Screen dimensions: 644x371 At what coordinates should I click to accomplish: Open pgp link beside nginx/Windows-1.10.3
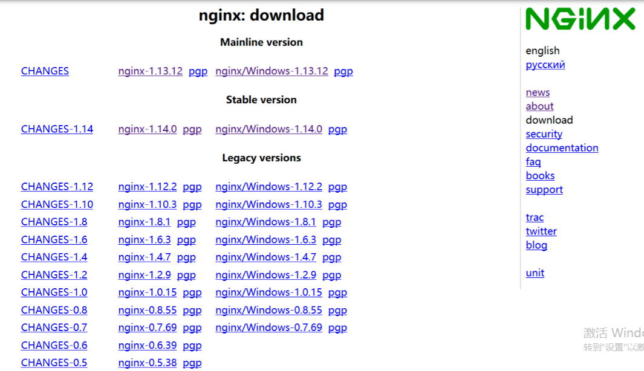[x=337, y=204]
